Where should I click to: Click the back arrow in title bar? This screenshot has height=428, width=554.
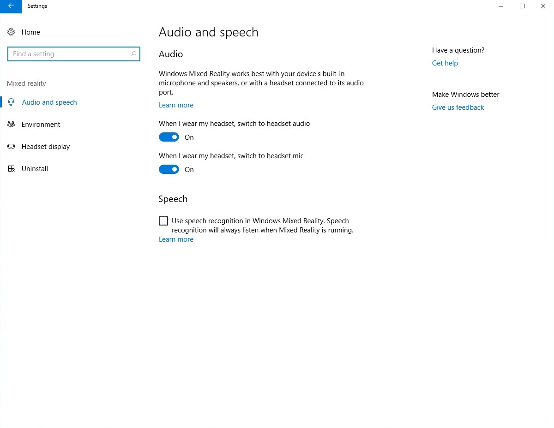[x=11, y=6]
